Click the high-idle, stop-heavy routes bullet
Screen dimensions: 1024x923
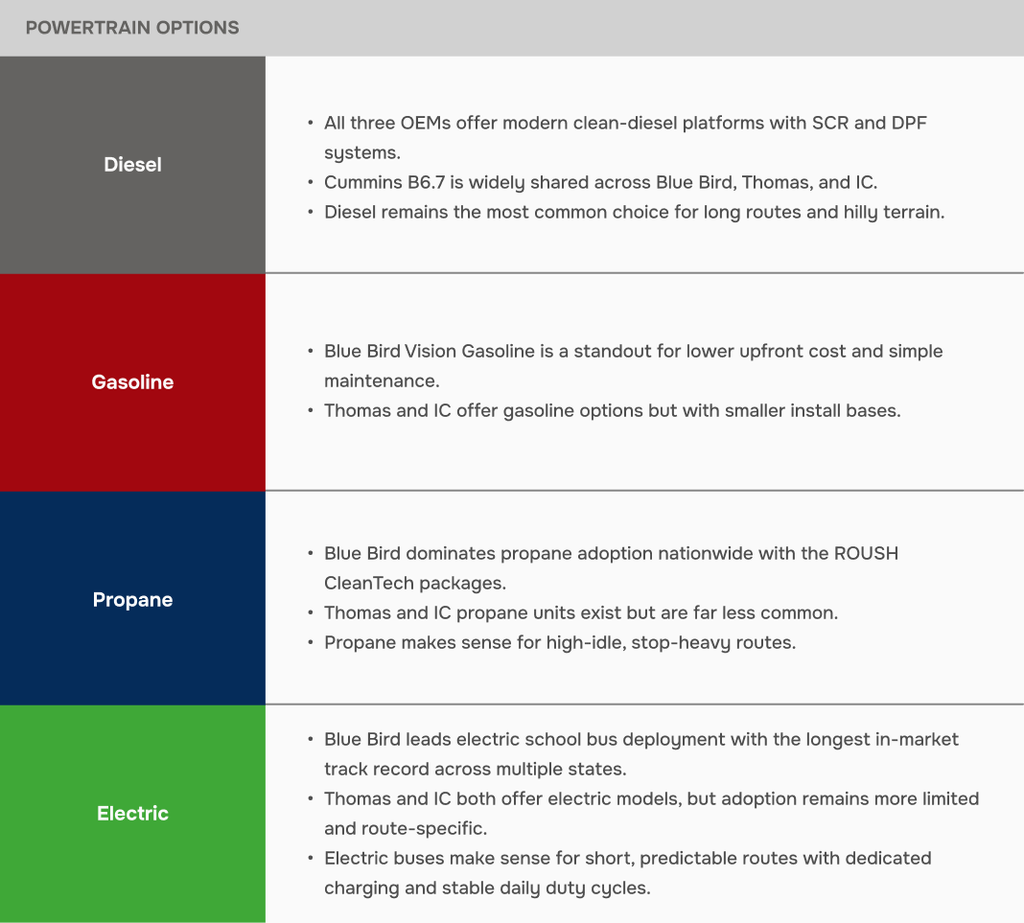coord(560,643)
